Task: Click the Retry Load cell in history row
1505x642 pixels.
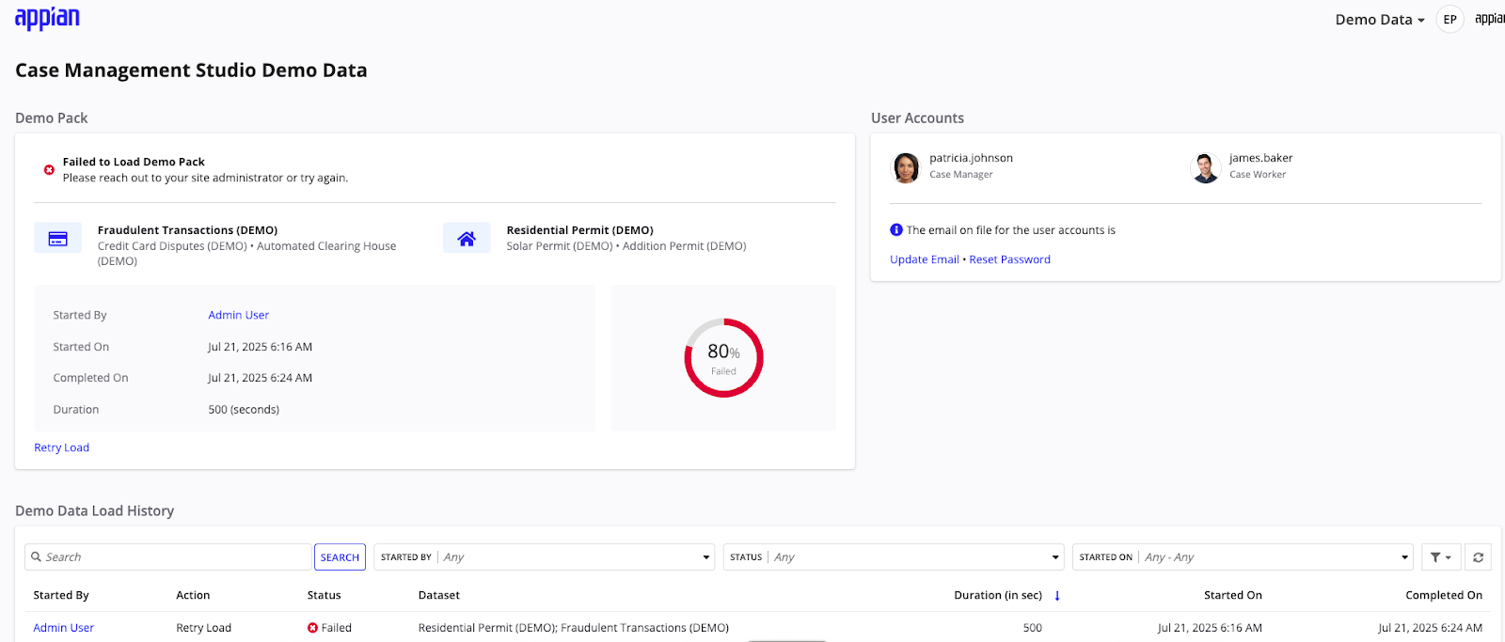Action: [x=203, y=628]
